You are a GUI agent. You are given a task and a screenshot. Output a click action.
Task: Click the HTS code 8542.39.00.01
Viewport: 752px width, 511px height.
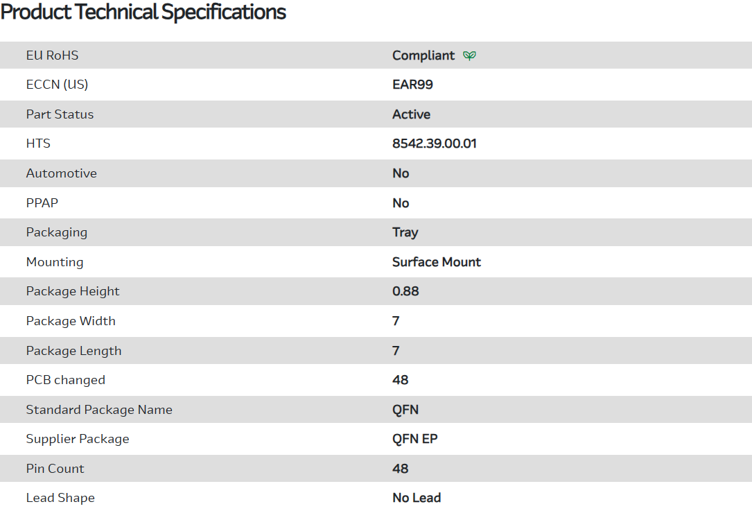[435, 144]
